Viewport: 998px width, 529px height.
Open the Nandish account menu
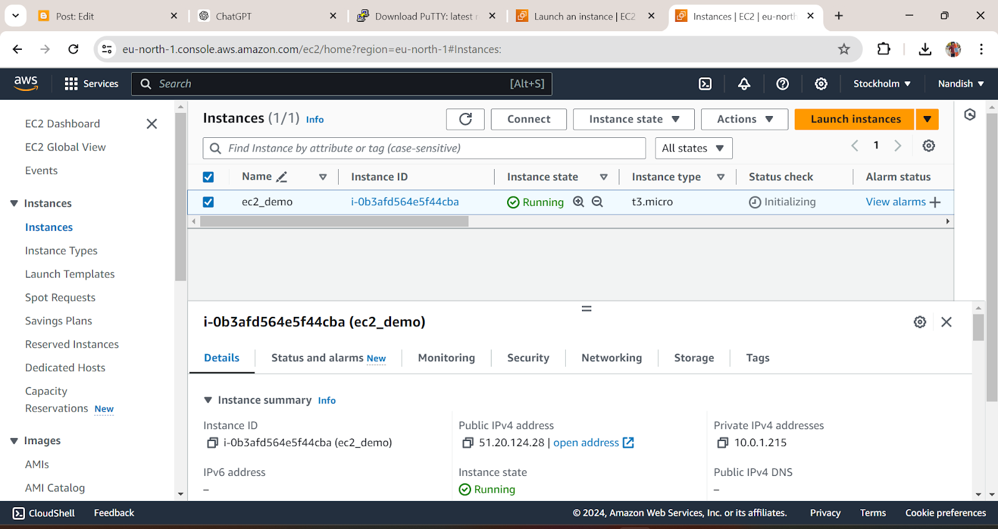[961, 84]
